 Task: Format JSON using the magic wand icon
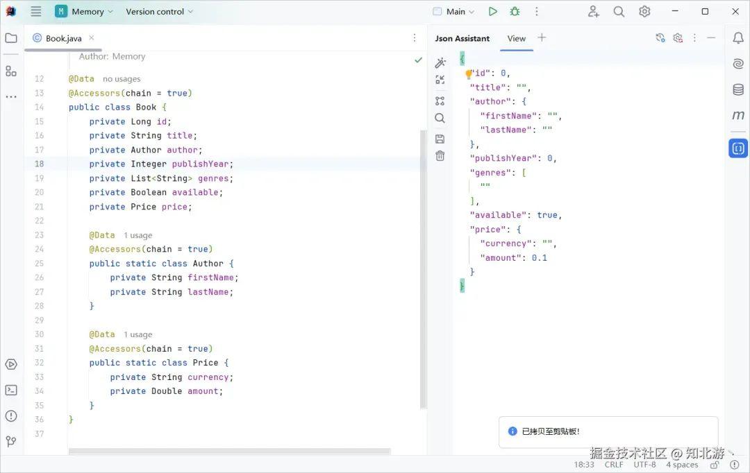(x=440, y=62)
